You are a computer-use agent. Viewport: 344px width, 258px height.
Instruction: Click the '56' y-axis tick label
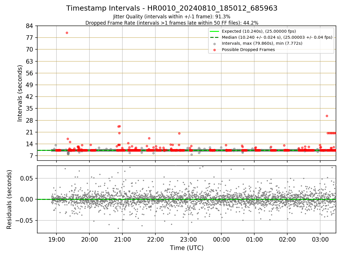pos(30,73)
